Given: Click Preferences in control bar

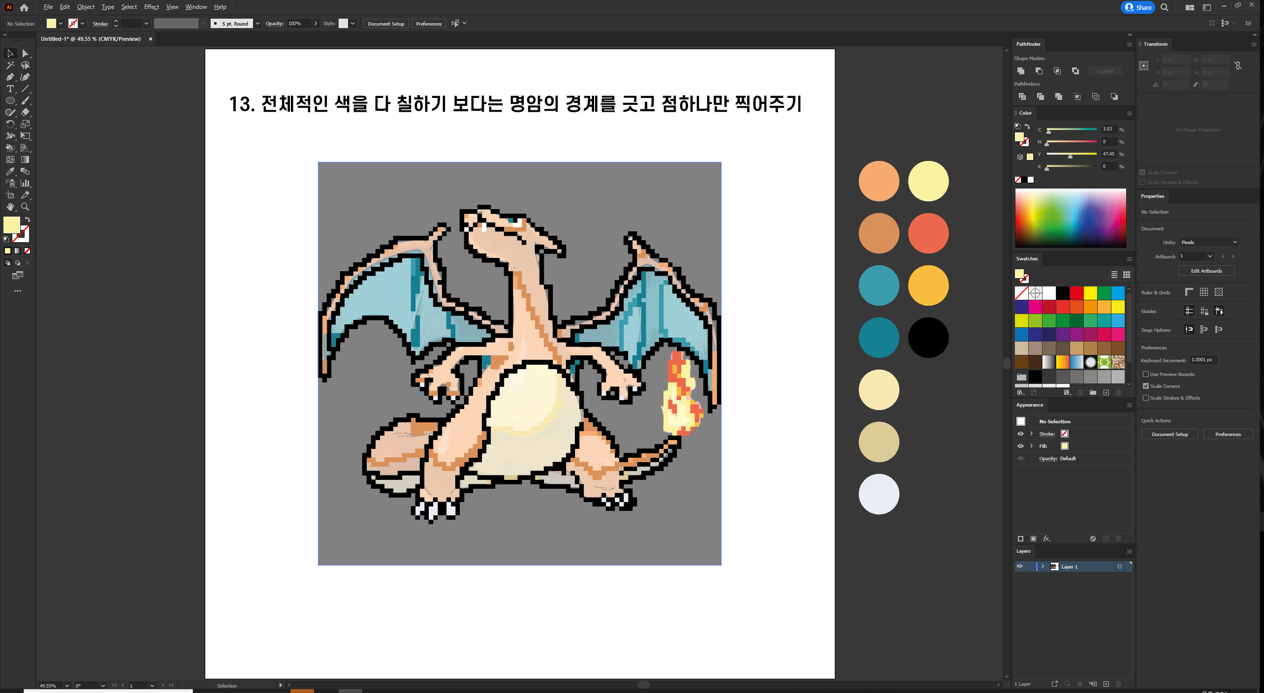Looking at the screenshot, I should coord(428,24).
